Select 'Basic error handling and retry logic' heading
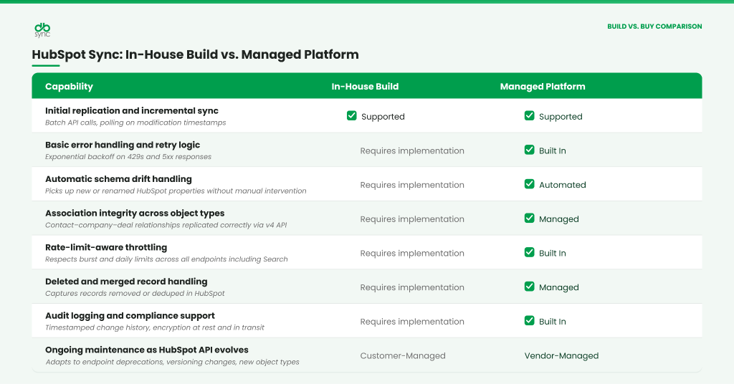The height and width of the screenshot is (384, 734). point(123,145)
